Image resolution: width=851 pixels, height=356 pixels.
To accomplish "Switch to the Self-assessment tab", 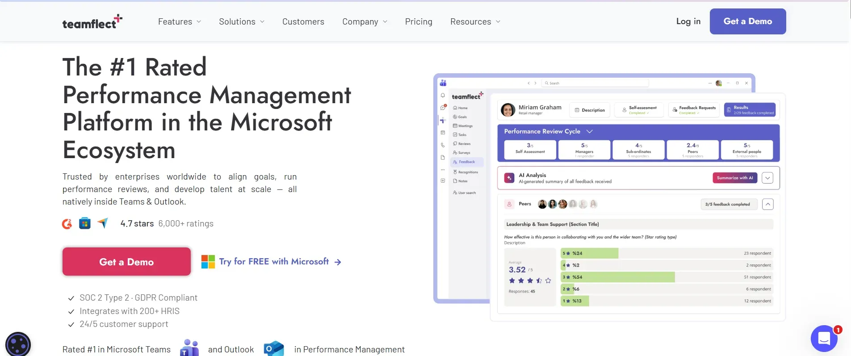I will point(639,110).
